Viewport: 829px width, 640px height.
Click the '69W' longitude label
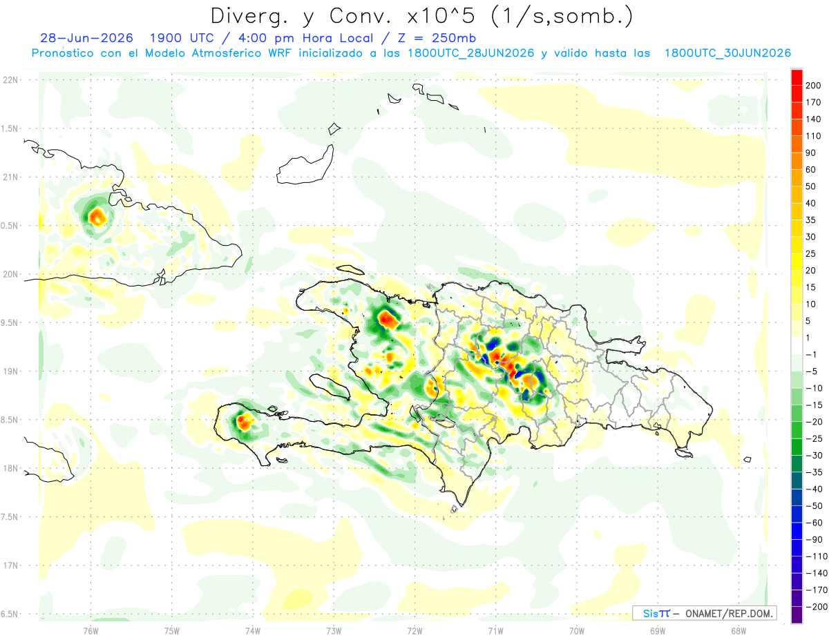point(657,631)
